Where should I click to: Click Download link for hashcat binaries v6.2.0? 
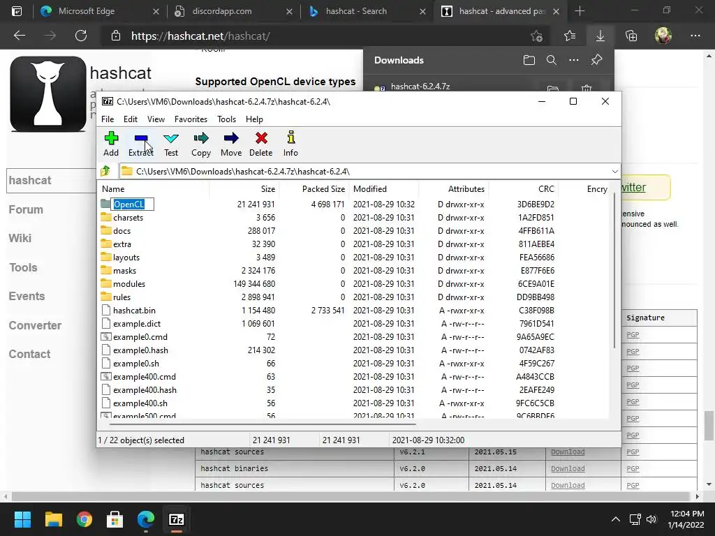(x=568, y=468)
